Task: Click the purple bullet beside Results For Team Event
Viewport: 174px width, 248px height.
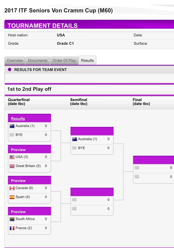Action: click(x=9, y=69)
